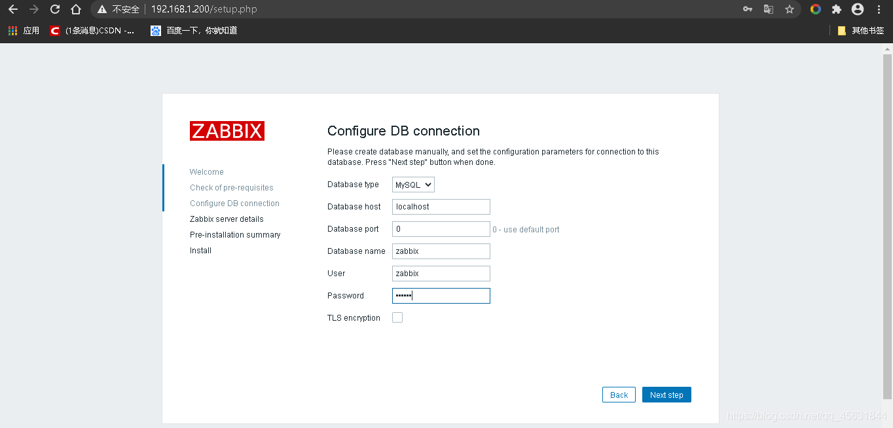Screen dimensions: 893x428
Task: Open saved passwords key icon
Action: pos(748,9)
